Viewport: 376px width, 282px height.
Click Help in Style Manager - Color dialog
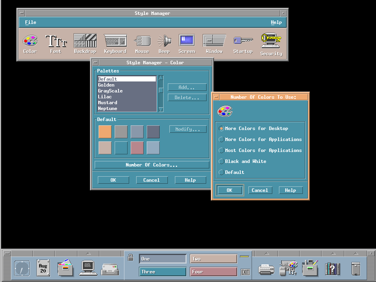click(190, 180)
